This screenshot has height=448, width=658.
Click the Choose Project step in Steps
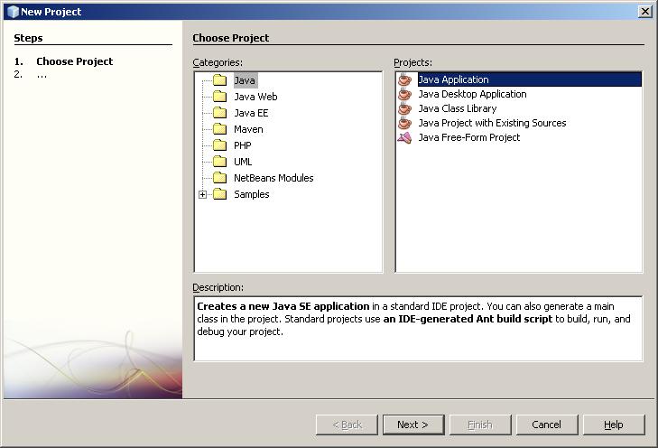[x=75, y=61]
